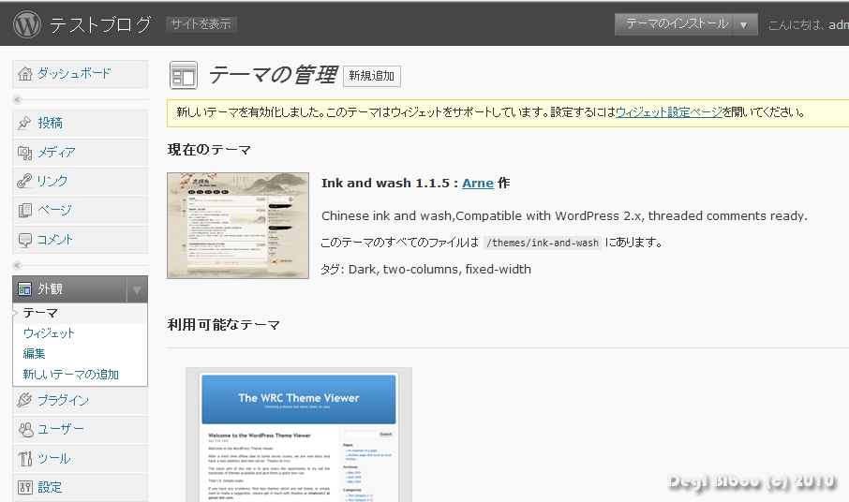Click the 外観 appearance icon
The image size is (849, 502).
[24, 289]
